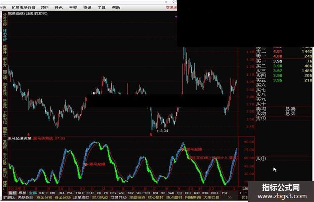
Task: Open the 资金驱动 bottom tab
Action: point(63,197)
